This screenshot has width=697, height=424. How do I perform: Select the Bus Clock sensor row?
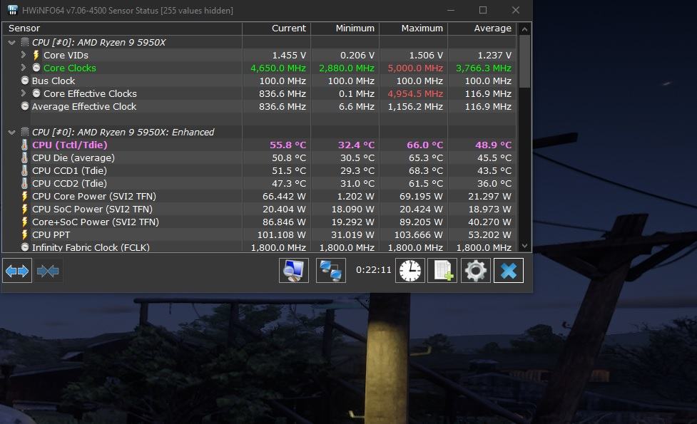click(x=259, y=81)
